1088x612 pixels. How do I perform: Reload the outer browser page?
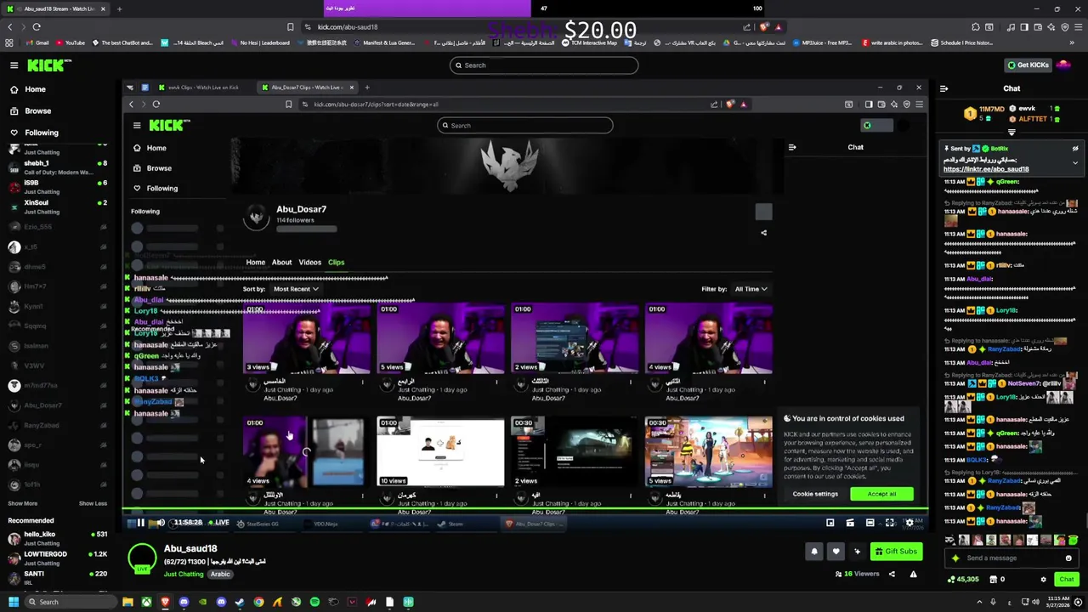pos(37,27)
